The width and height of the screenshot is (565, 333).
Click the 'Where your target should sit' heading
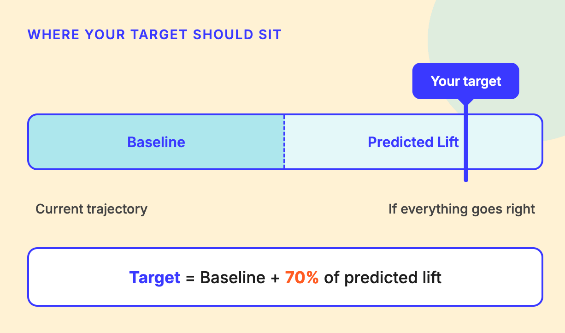(x=154, y=35)
